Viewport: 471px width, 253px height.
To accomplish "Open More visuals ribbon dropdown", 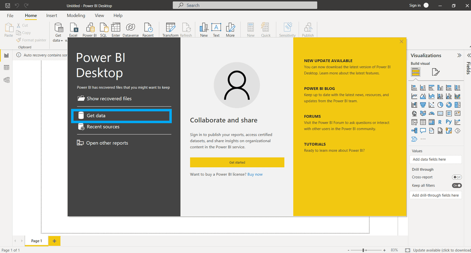I will [x=230, y=29].
